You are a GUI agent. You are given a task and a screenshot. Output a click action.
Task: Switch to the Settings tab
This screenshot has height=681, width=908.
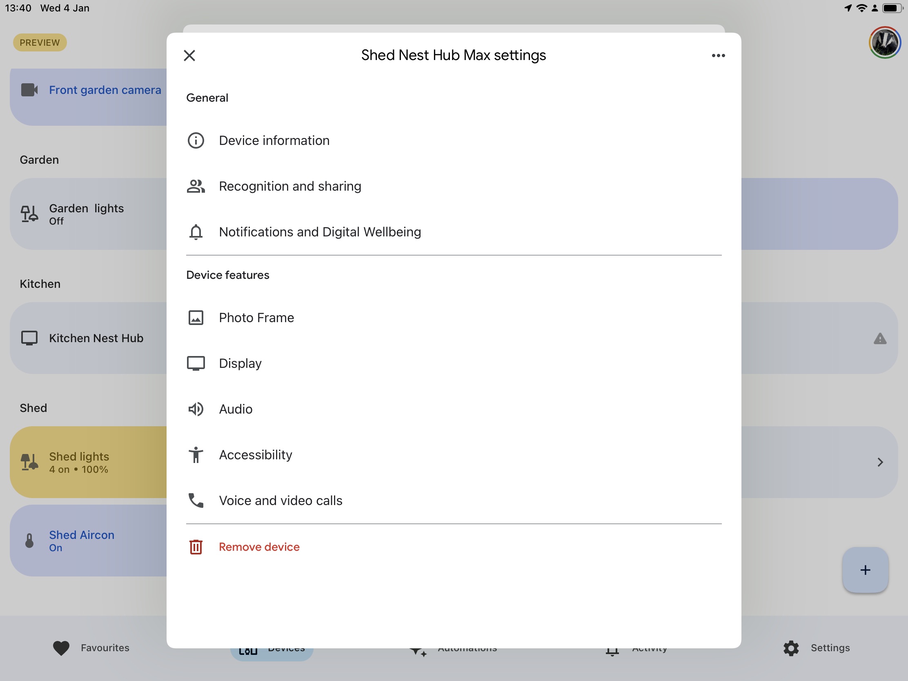pos(817,648)
